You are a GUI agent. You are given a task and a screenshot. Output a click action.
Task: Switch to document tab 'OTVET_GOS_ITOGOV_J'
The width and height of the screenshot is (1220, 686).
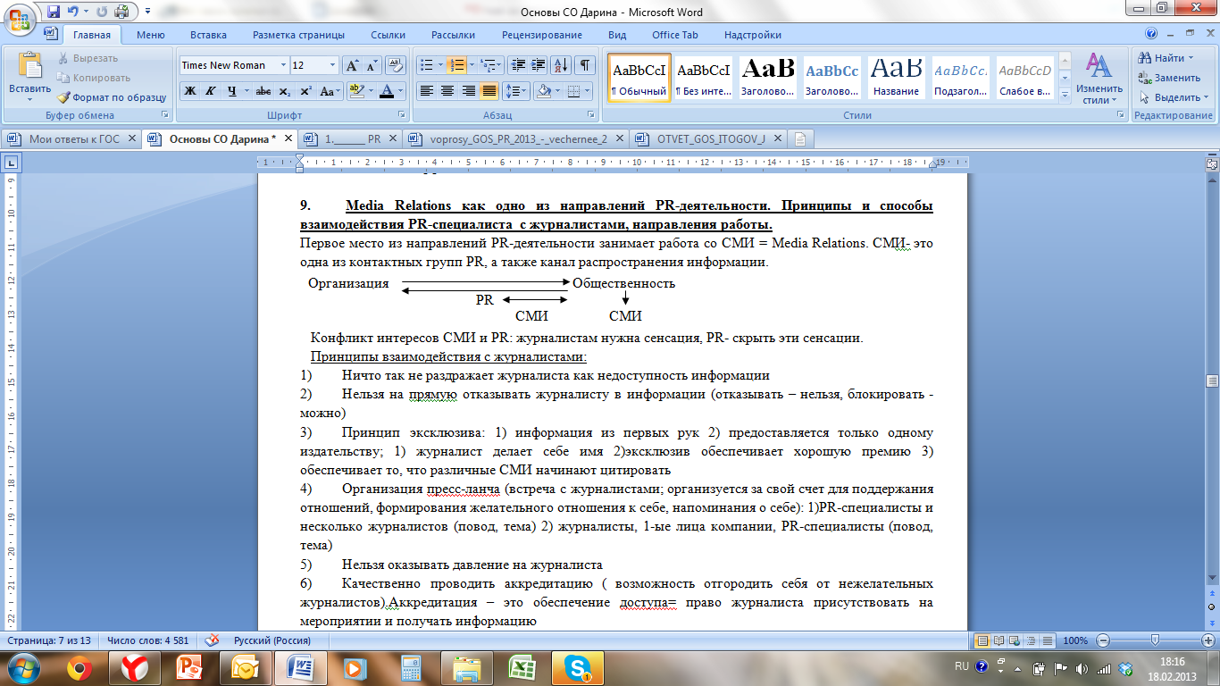click(x=710, y=138)
